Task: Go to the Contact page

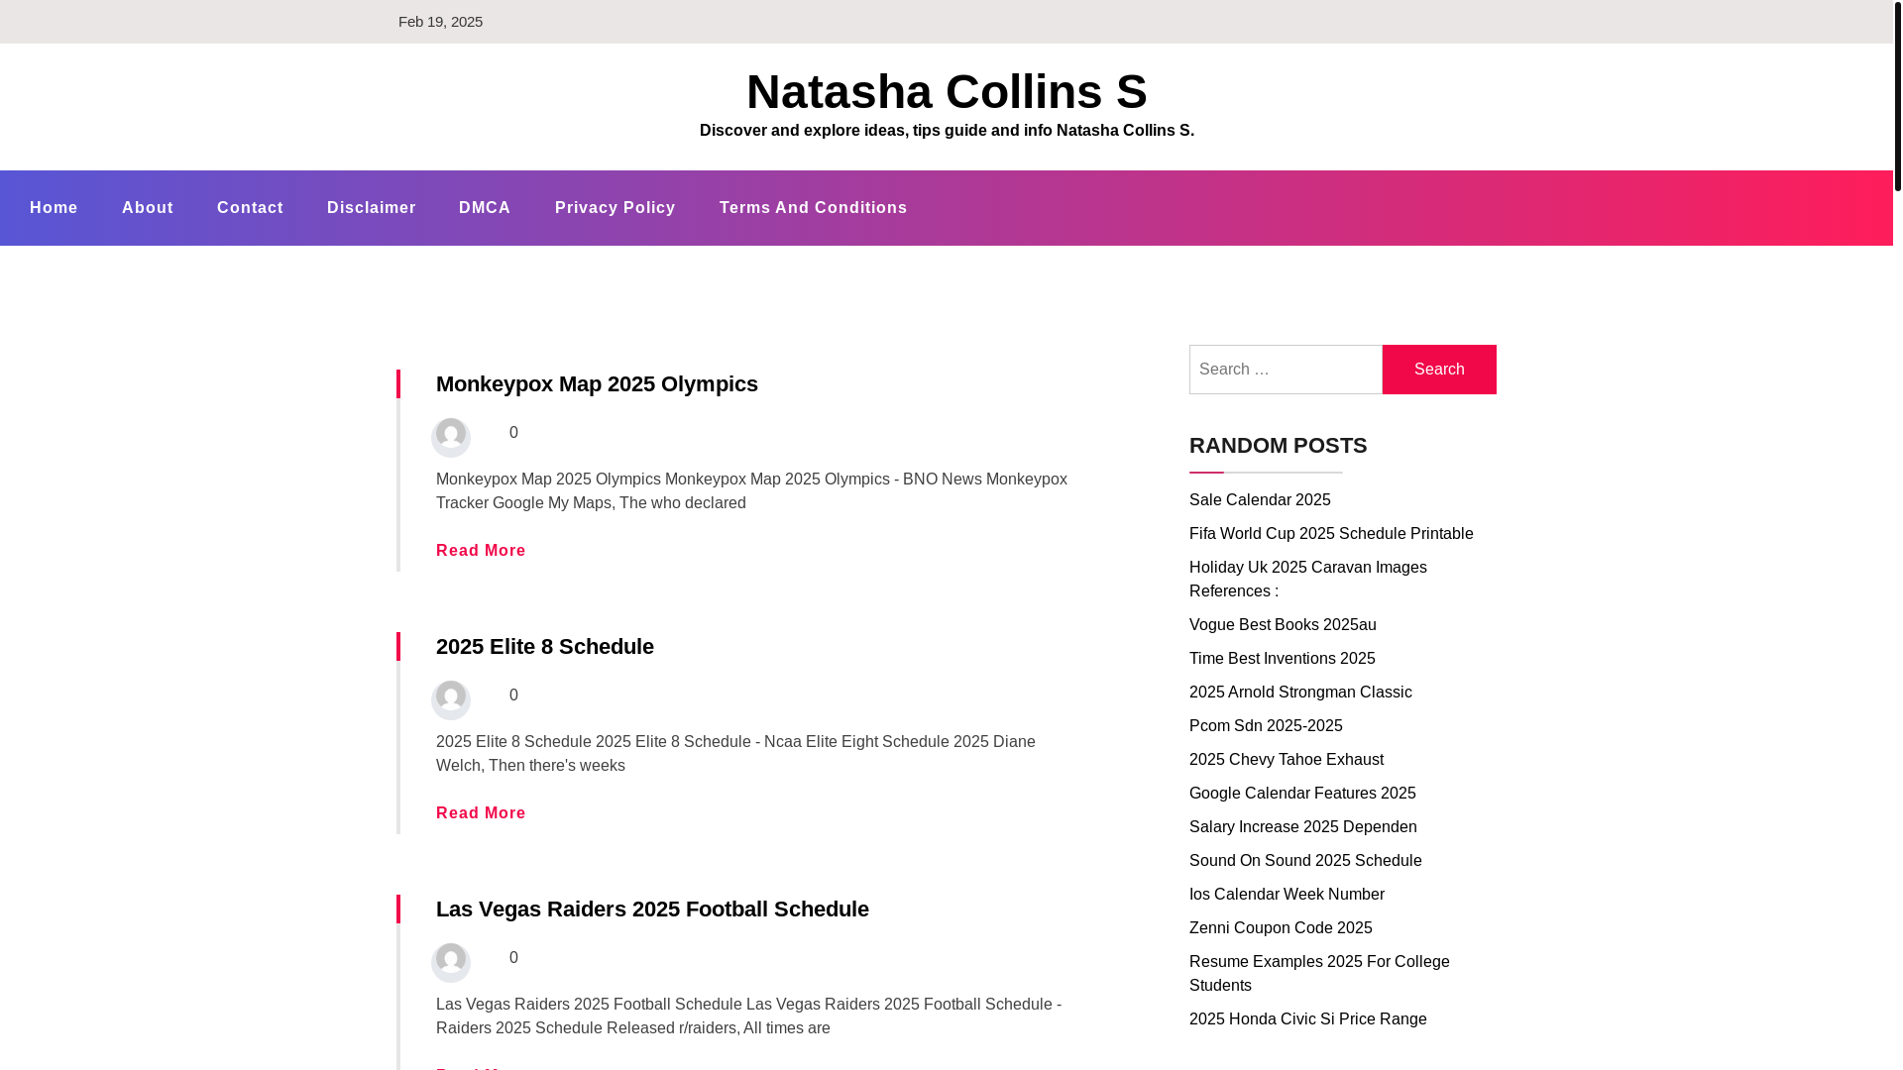Action: click(x=250, y=208)
